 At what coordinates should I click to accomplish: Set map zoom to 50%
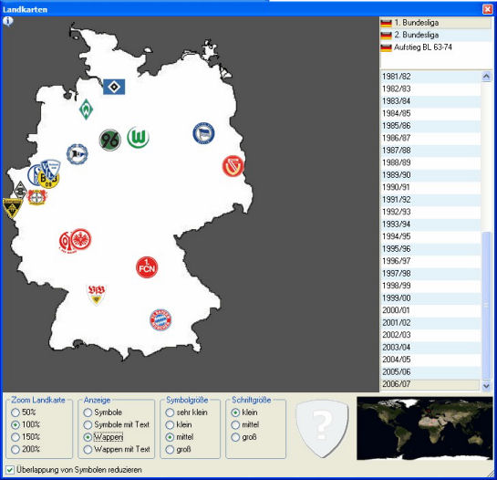point(24,412)
